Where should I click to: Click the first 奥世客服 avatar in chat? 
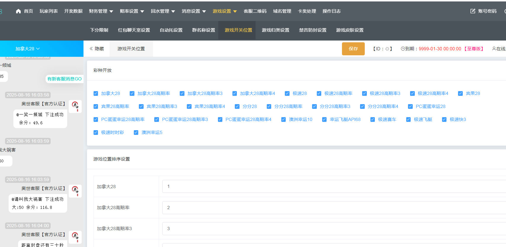(75, 106)
